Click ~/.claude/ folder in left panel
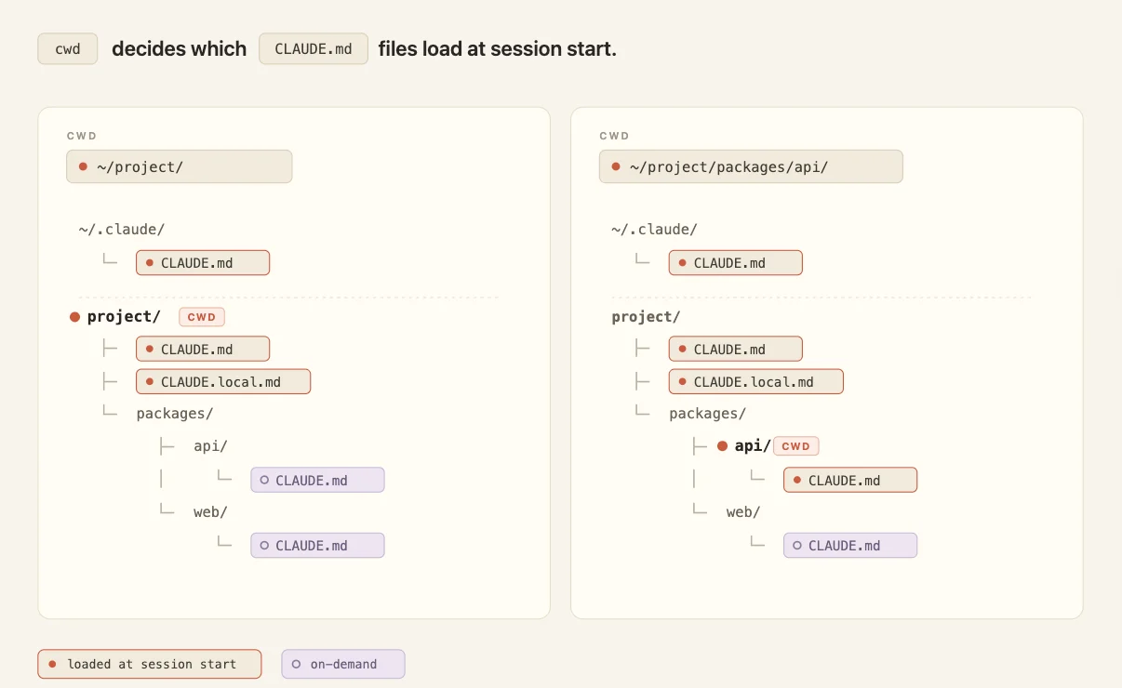The height and width of the screenshot is (688, 1122). 122,229
